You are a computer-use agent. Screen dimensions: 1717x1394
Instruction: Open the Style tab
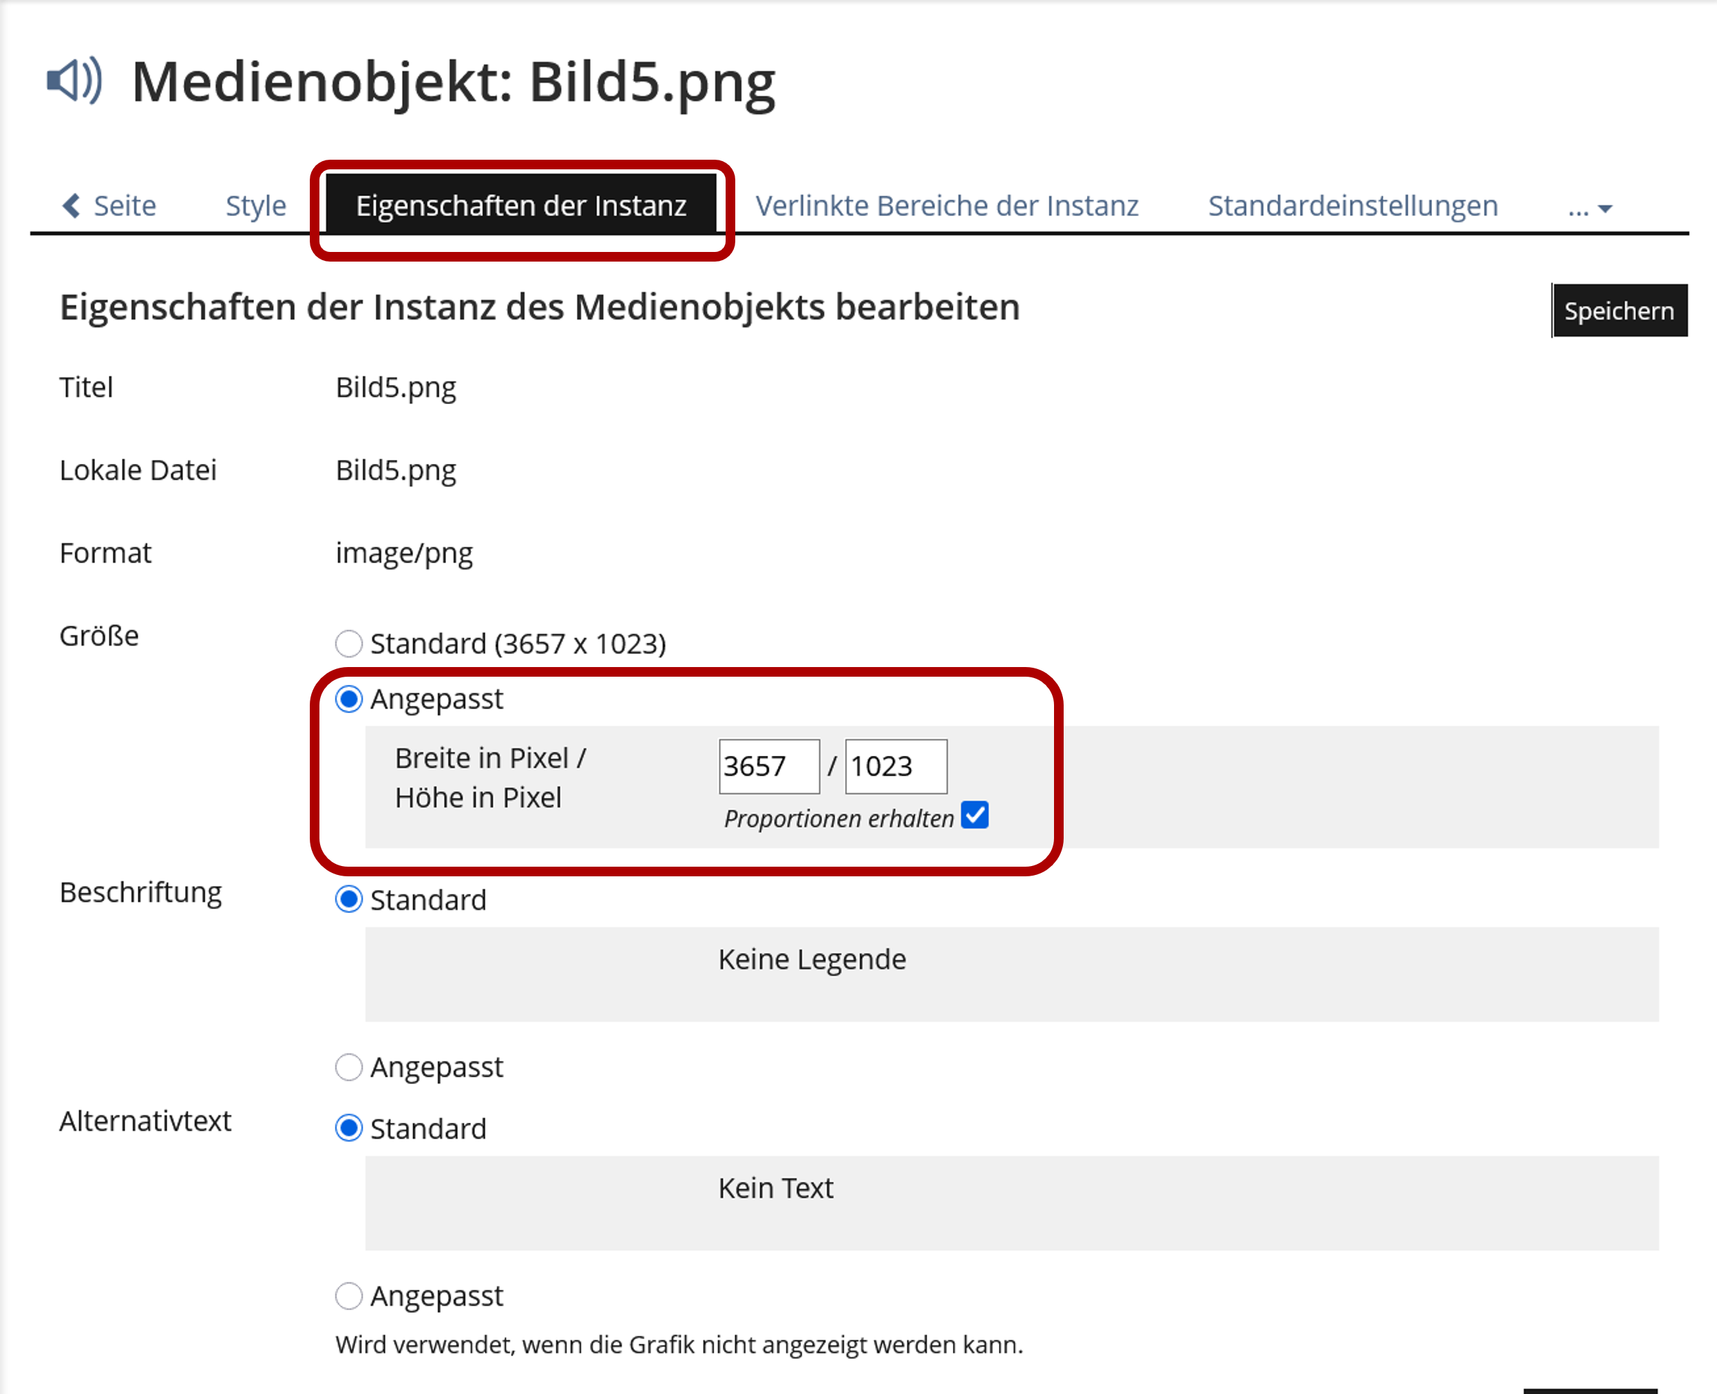[x=255, y=206]
